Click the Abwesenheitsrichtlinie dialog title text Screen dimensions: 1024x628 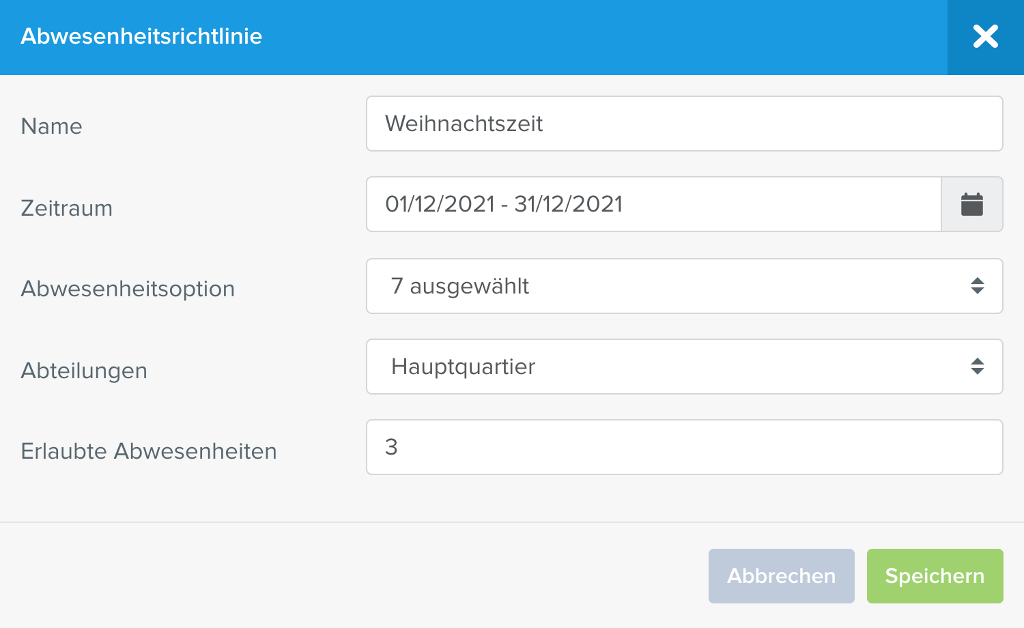pyautogui.click(x=141, y=36)
